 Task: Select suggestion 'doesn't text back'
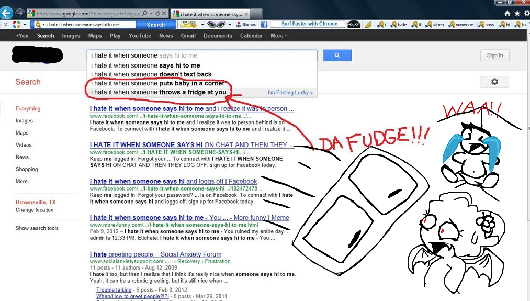202,74
